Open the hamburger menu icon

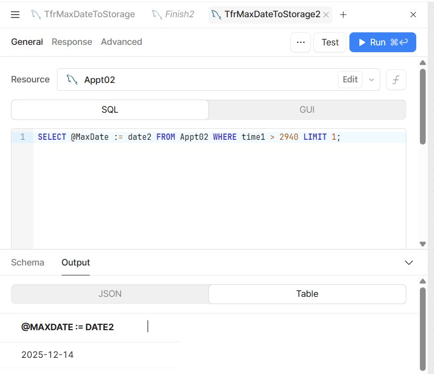[15, 15]
